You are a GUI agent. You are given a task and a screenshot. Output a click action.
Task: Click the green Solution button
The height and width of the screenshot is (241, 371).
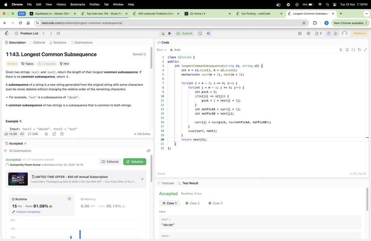pyautogui.click(x=135, y=162)
